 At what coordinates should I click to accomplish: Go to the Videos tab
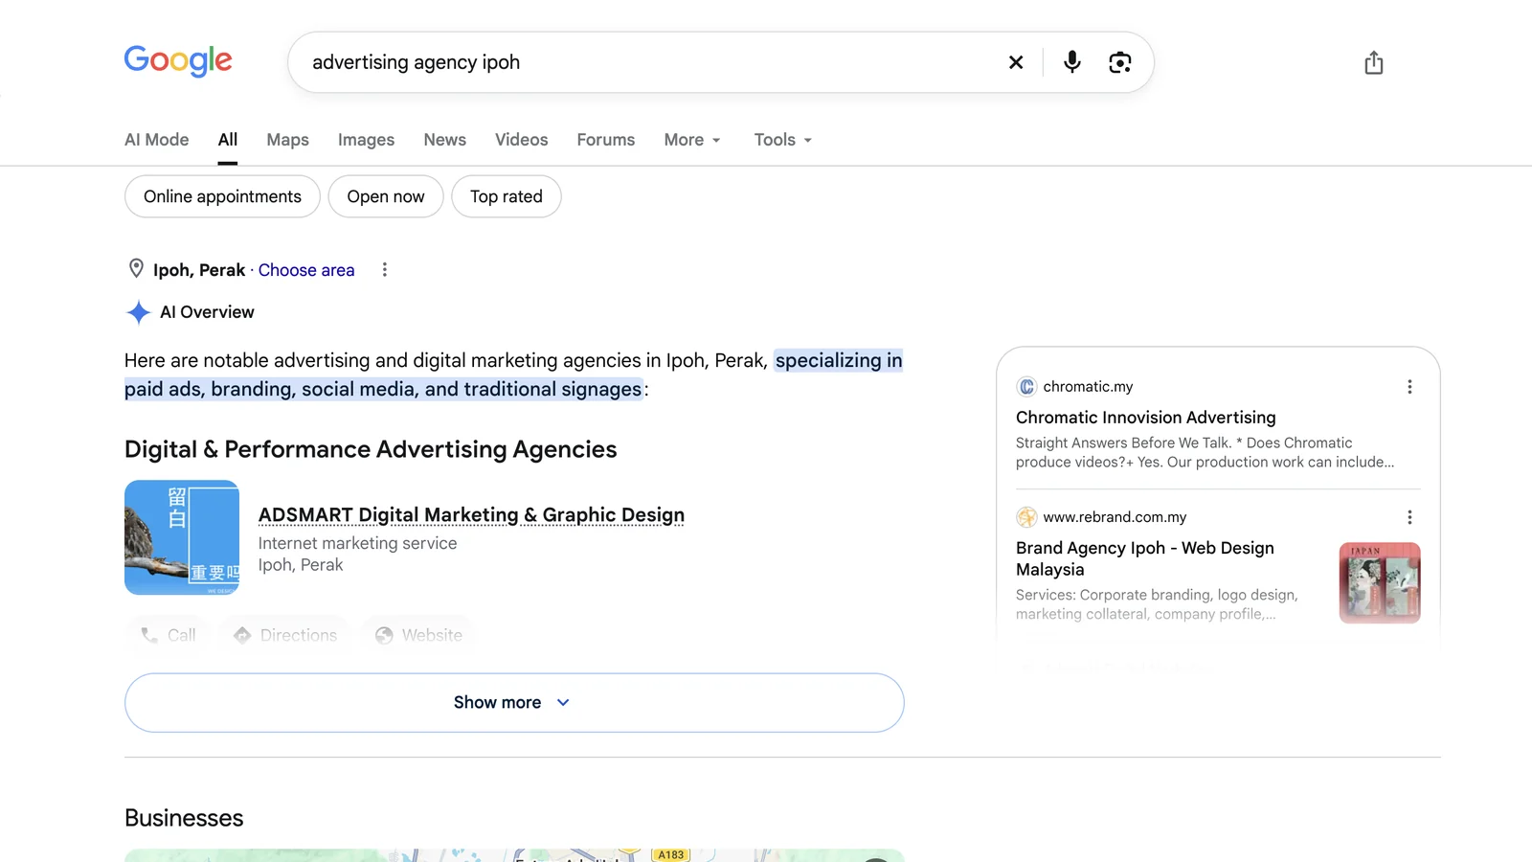tap(522, 140)
